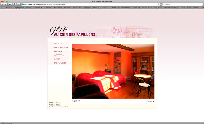This screenshot has height=124, width=204.
Task: Open the Partenaires menu link
Action: coord(60,63)
